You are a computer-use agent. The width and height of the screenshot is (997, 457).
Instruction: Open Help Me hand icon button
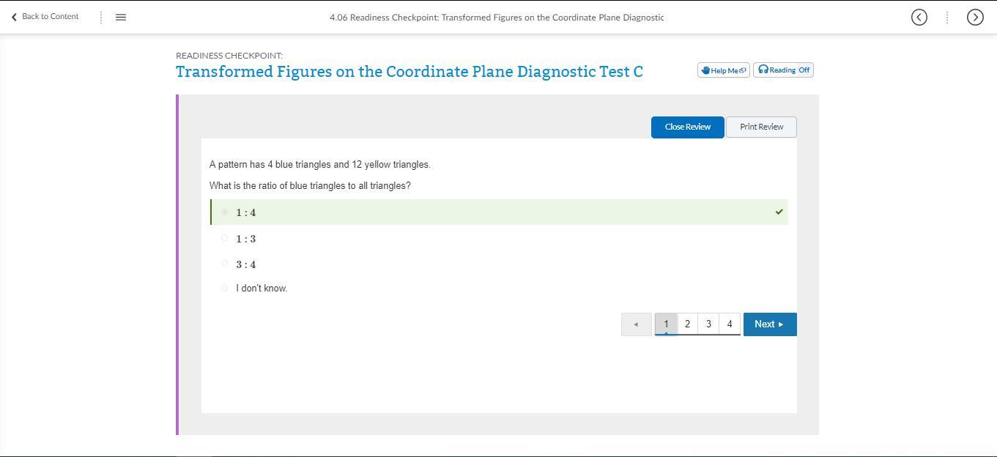723,70
